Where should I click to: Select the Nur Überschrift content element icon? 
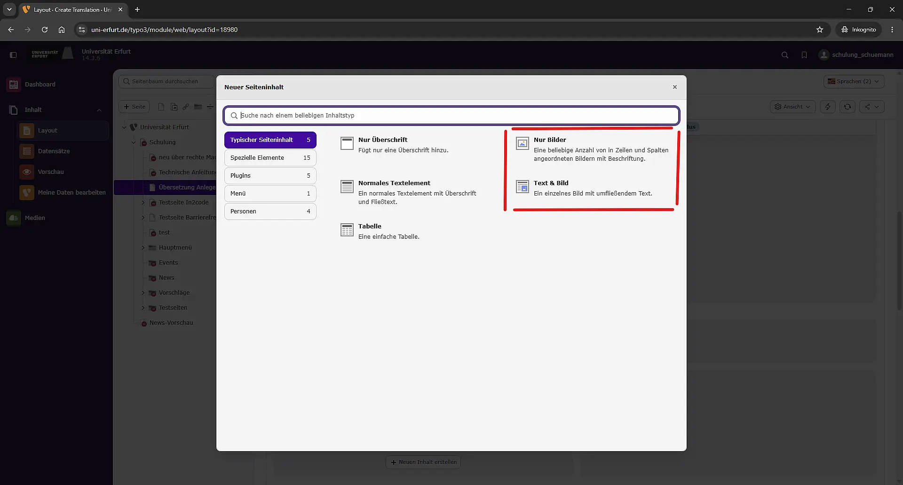[347, 143]
